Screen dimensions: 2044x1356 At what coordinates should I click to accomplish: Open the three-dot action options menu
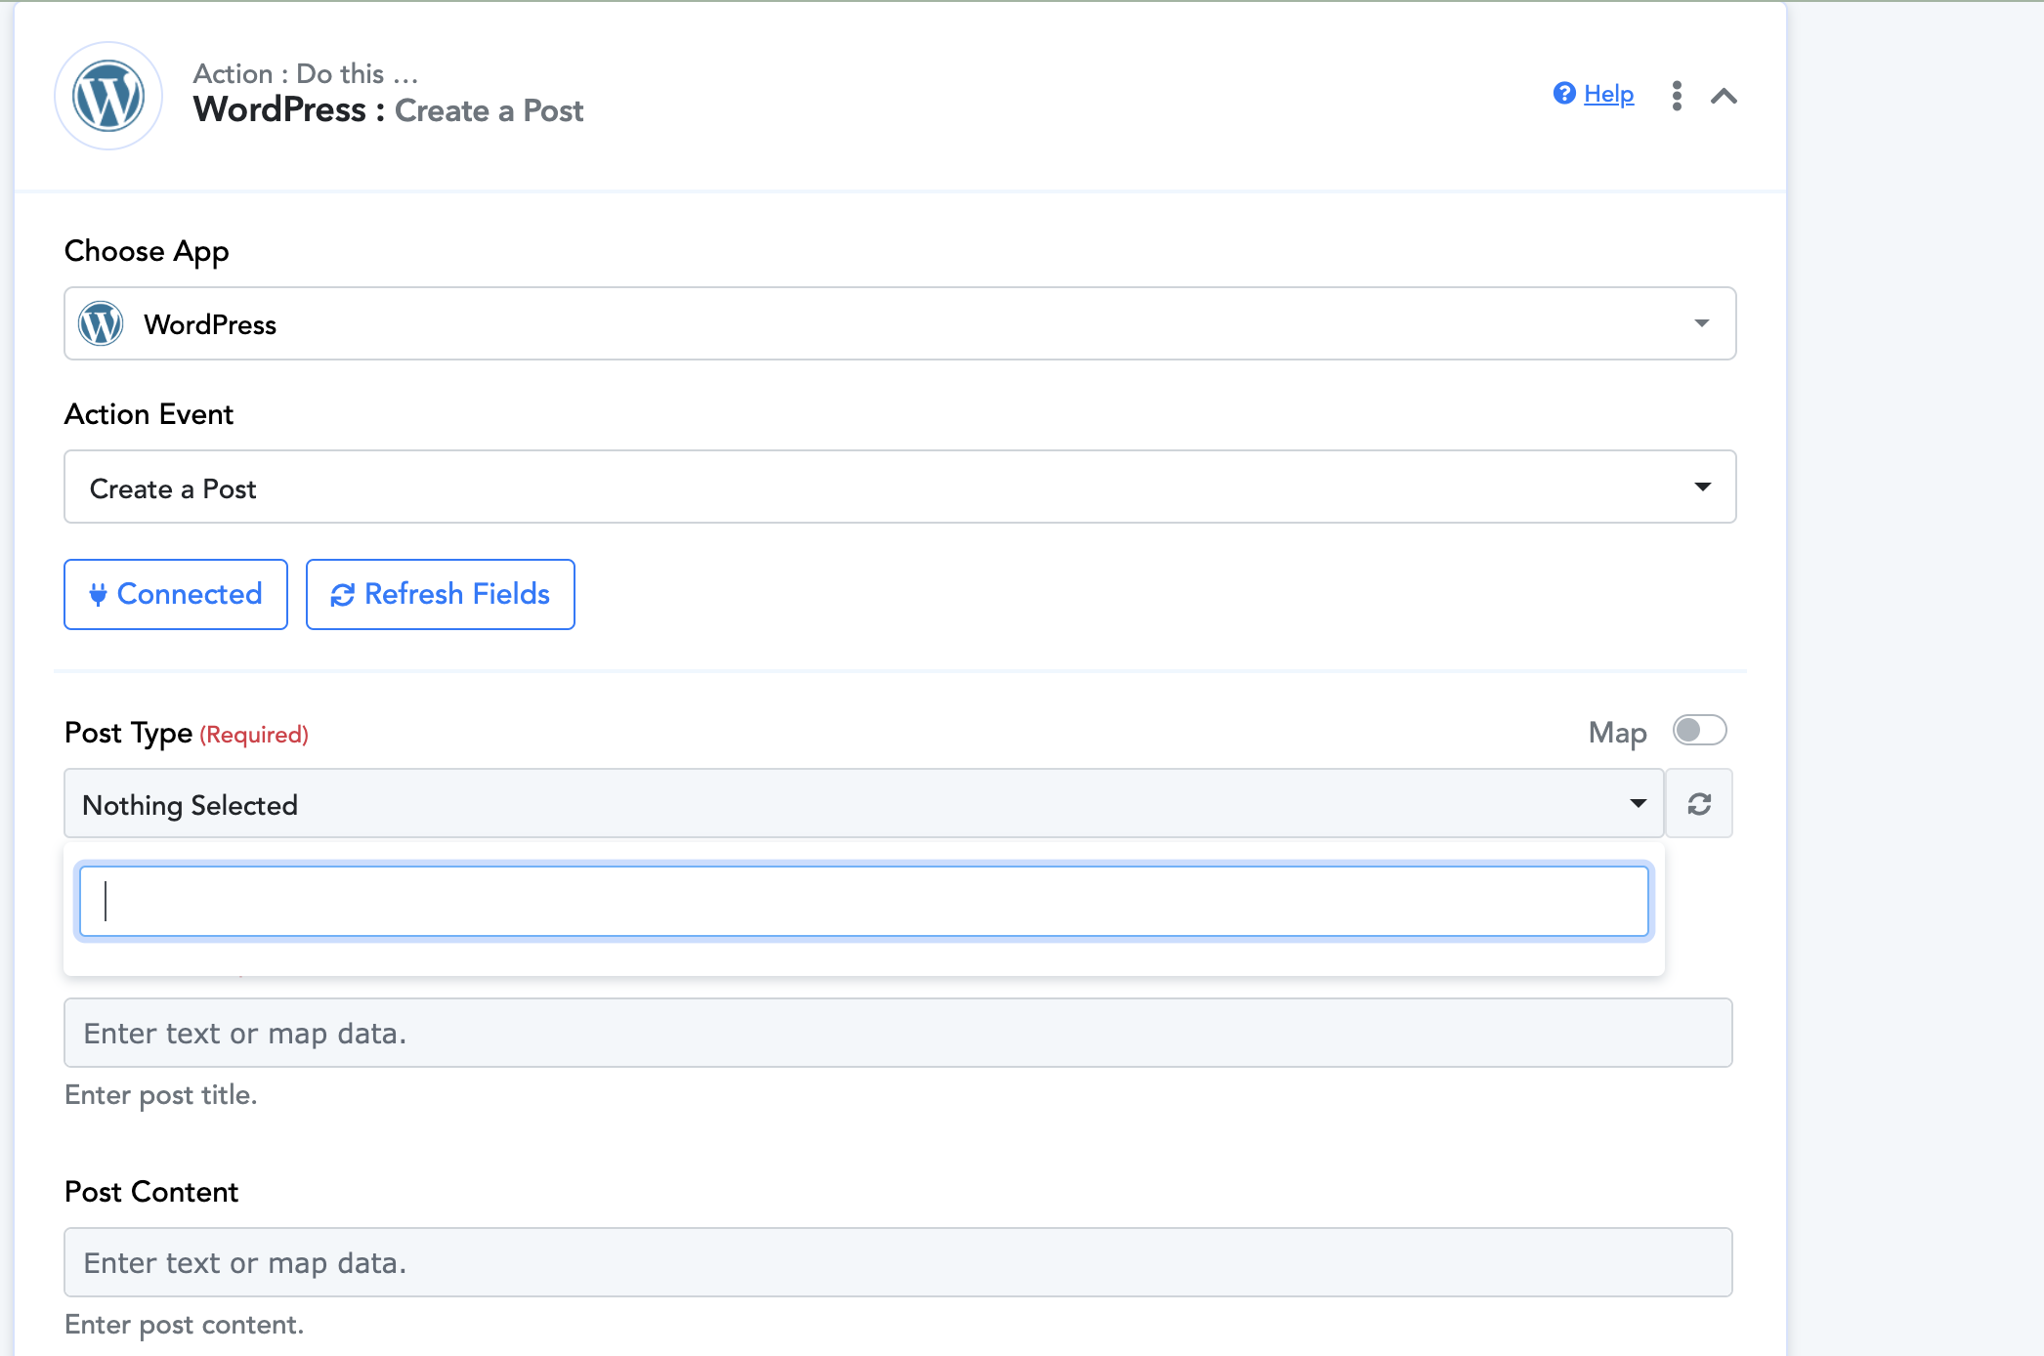[1677, 96]
